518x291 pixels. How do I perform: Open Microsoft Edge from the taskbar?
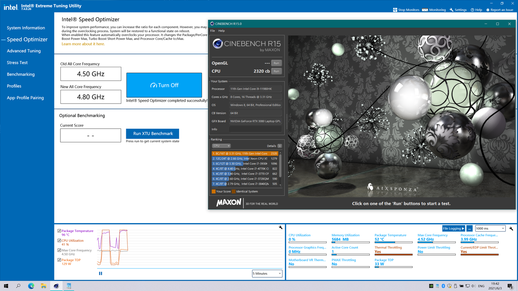point(31,286)
